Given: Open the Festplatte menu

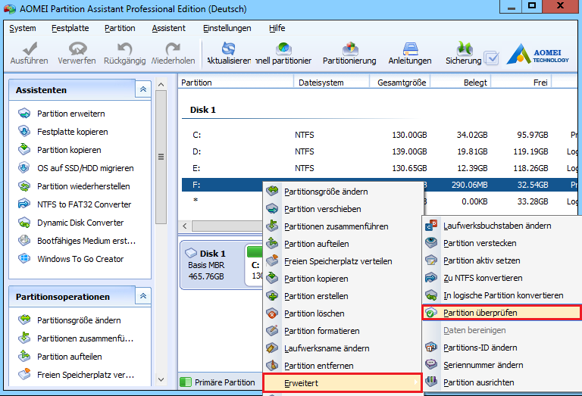Looking at the screenshot, I should tap(70, 28).
